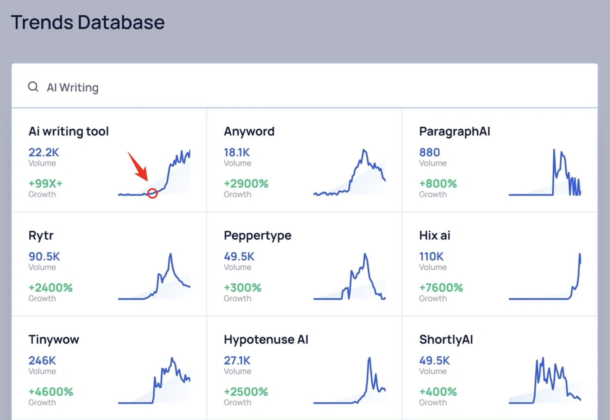Image resolution: width=610 pixels, height=420 pixels.
Task: Open the Peppertype trend title
Action: pos(258,235)
